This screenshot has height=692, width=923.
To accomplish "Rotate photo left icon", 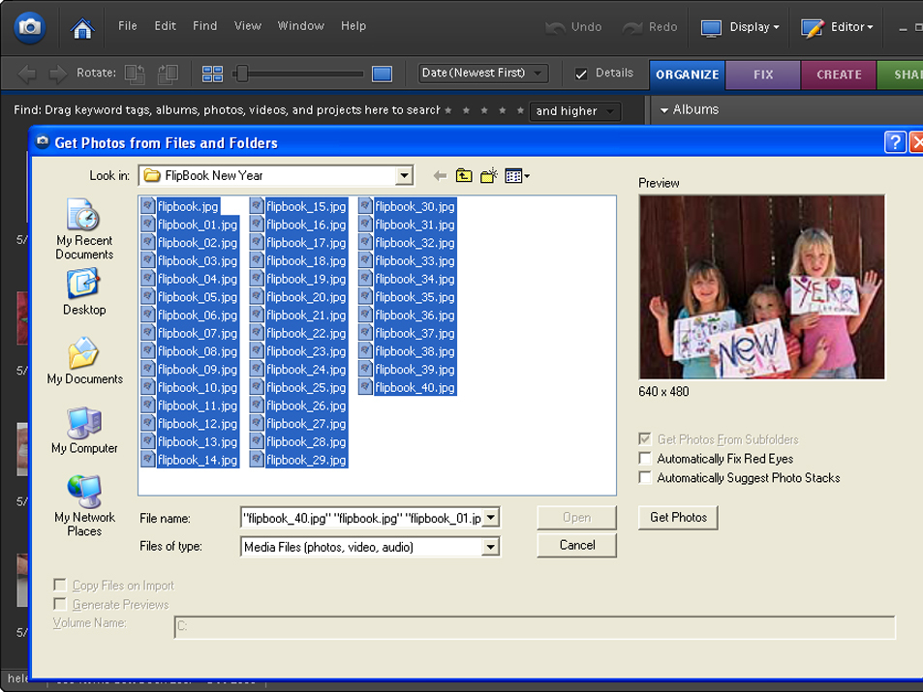I will [135, 74].
